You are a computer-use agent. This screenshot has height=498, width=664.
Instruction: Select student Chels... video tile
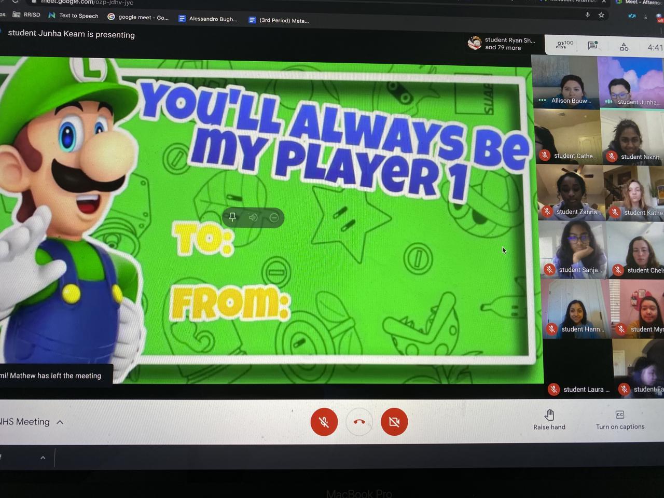pos(635,251)
